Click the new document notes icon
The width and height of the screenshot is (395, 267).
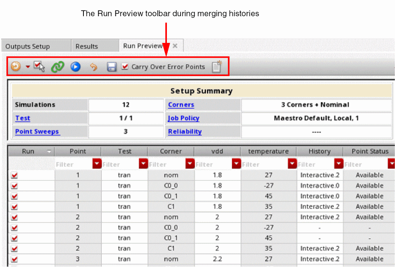pyautogui.click(x=216, y=67)
